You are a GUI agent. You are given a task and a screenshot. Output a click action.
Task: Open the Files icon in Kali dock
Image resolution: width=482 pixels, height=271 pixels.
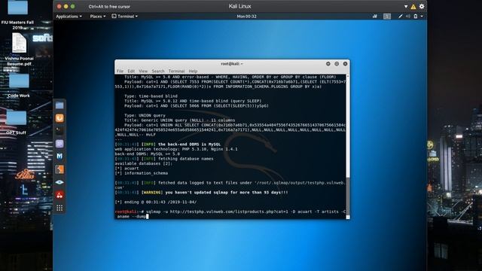coord(59,105)
